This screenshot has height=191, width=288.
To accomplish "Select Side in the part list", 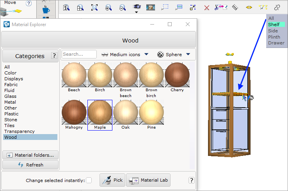I will 273,31.
